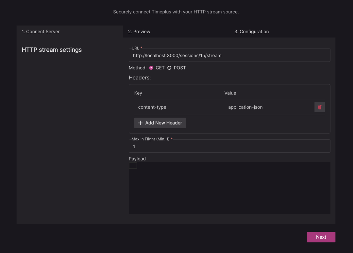Delete the content-type header row

319,107
